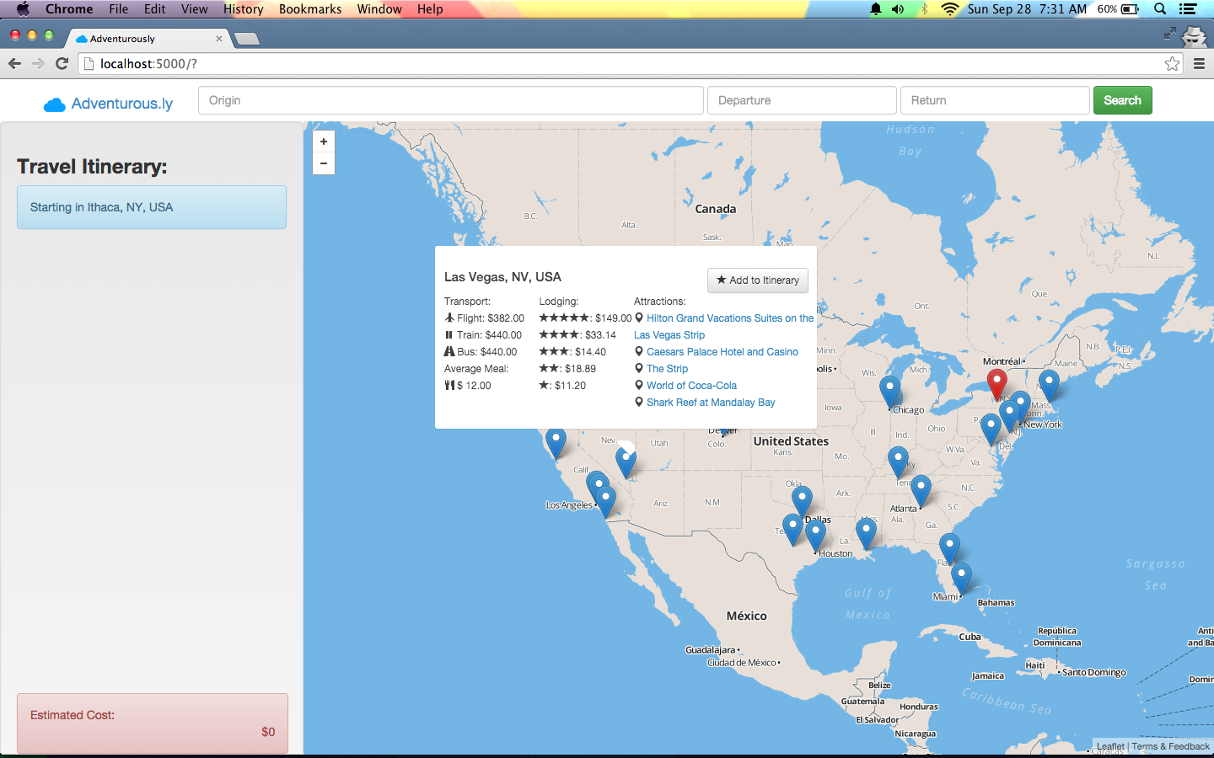Reload the page in Chrome
The image size is (1214, 758).
pyautogui.click(x=62, y=63)
